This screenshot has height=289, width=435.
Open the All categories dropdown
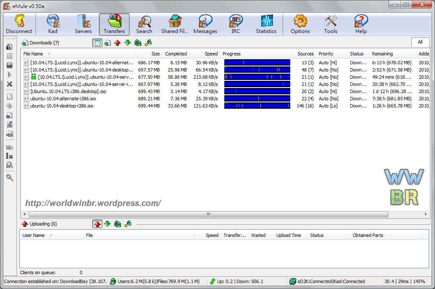(420, 42)
